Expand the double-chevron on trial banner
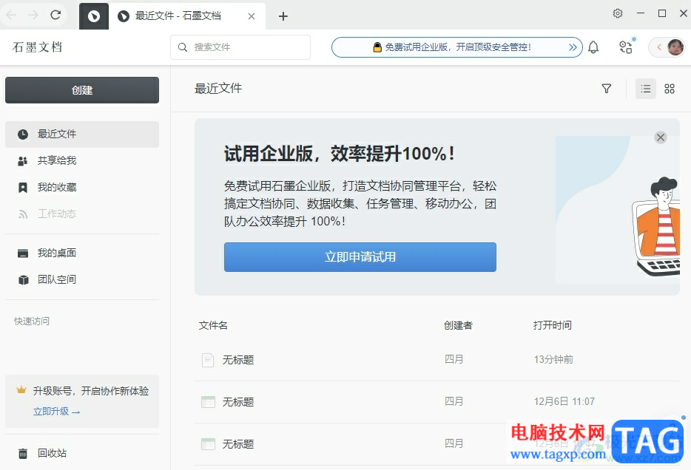The image size is (691, 470). pos(573,47)
